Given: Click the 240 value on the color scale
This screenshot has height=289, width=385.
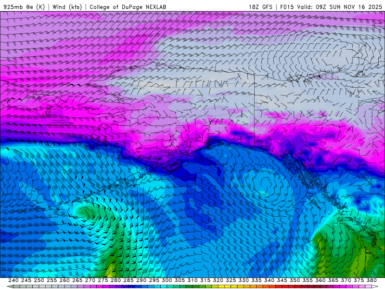Looking at the screenshot, I should click(x=13, y=280).
